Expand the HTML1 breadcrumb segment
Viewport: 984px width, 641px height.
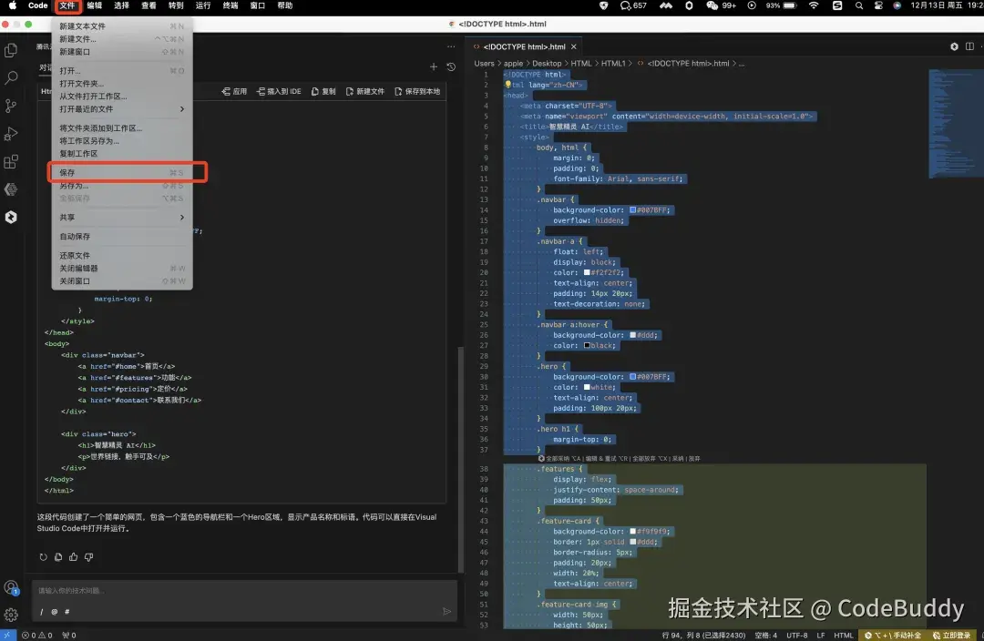pyautogui.click(x=613, y=64)
